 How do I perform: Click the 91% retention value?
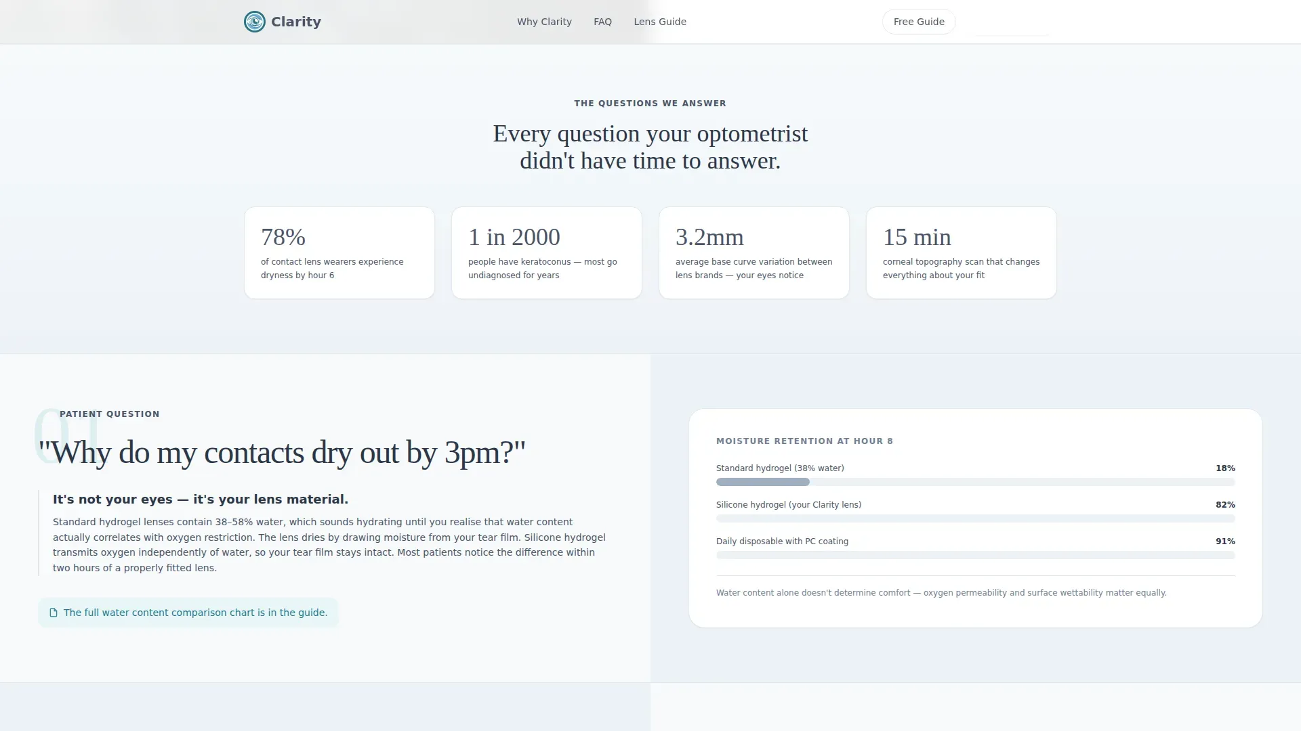pyautogui.click(x=1225, y=541)
